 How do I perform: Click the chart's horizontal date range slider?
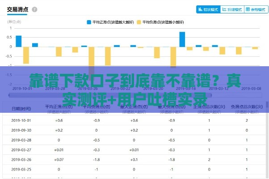point(110,95)
